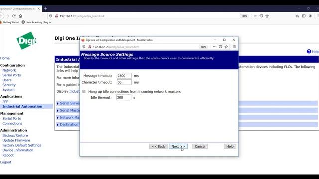Go forward in main browser
This screenshot has width=319, height=179.
coord(7,16)
